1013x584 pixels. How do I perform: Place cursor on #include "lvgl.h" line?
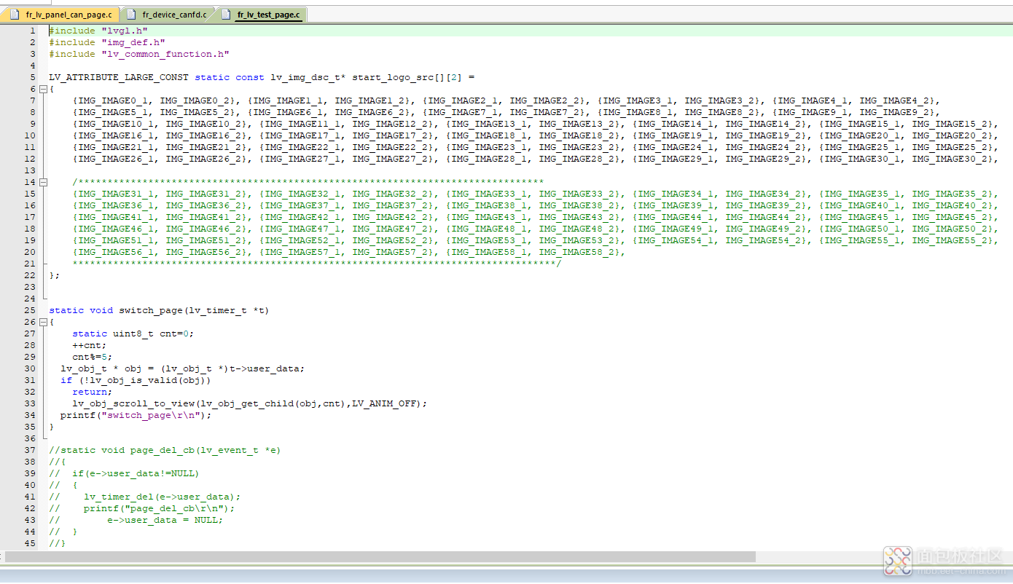point(98,31)
